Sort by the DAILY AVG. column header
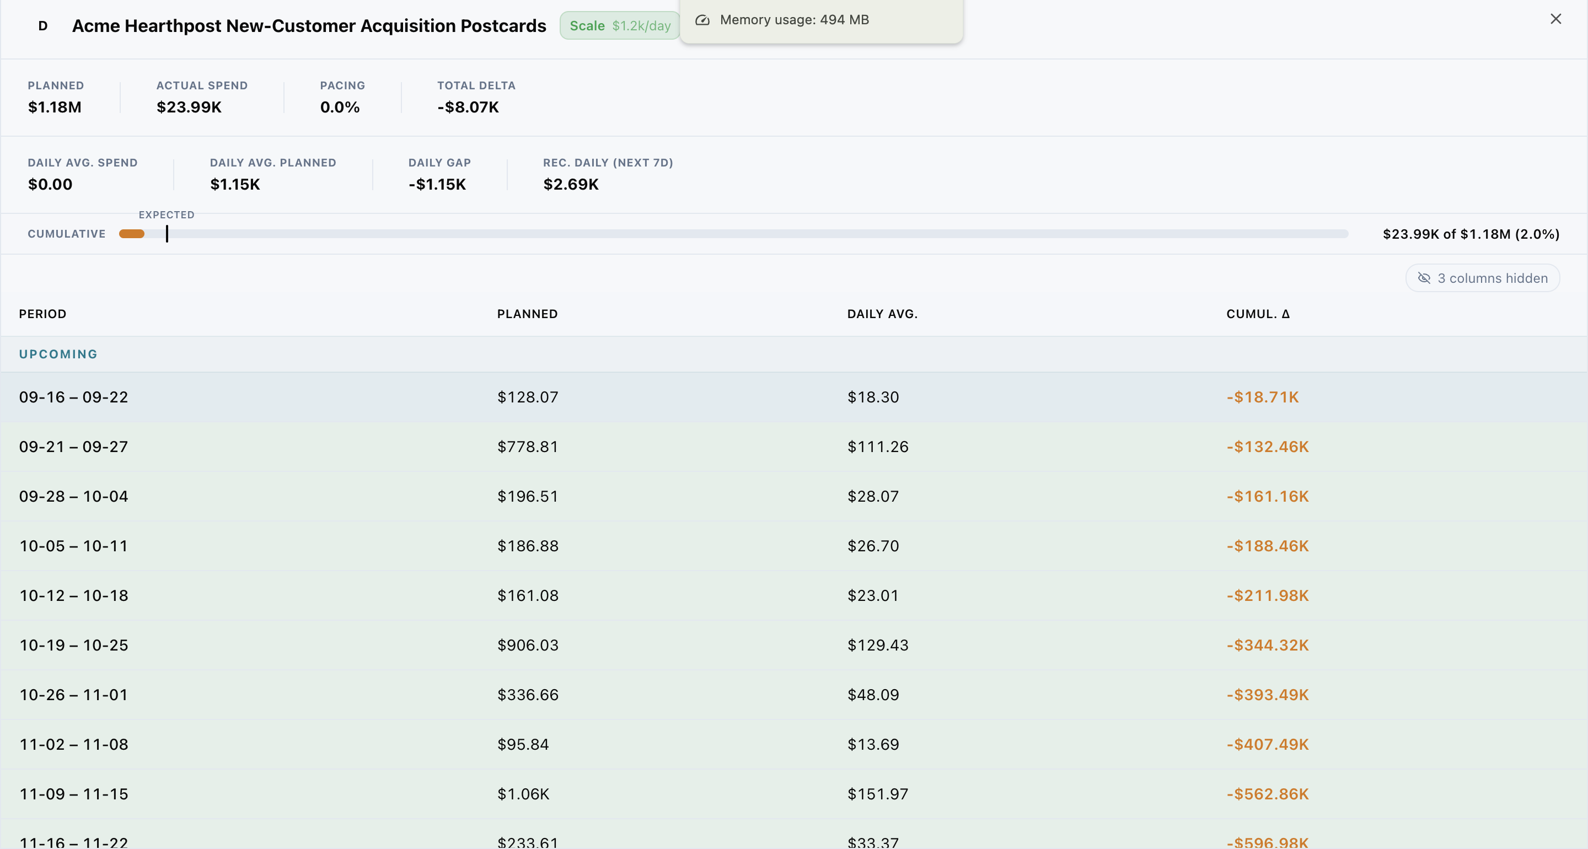1588x849 pixels. pyautogui.click(x=882, y=314)
